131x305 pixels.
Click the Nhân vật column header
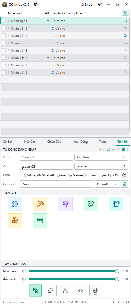click(x=15, y=13)
